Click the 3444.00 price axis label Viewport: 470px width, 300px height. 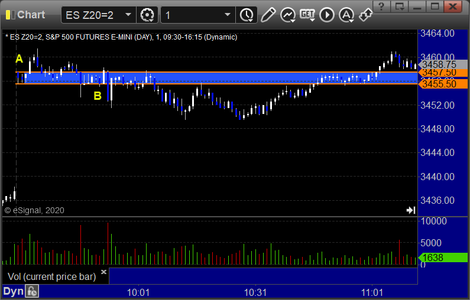(437, 152)
